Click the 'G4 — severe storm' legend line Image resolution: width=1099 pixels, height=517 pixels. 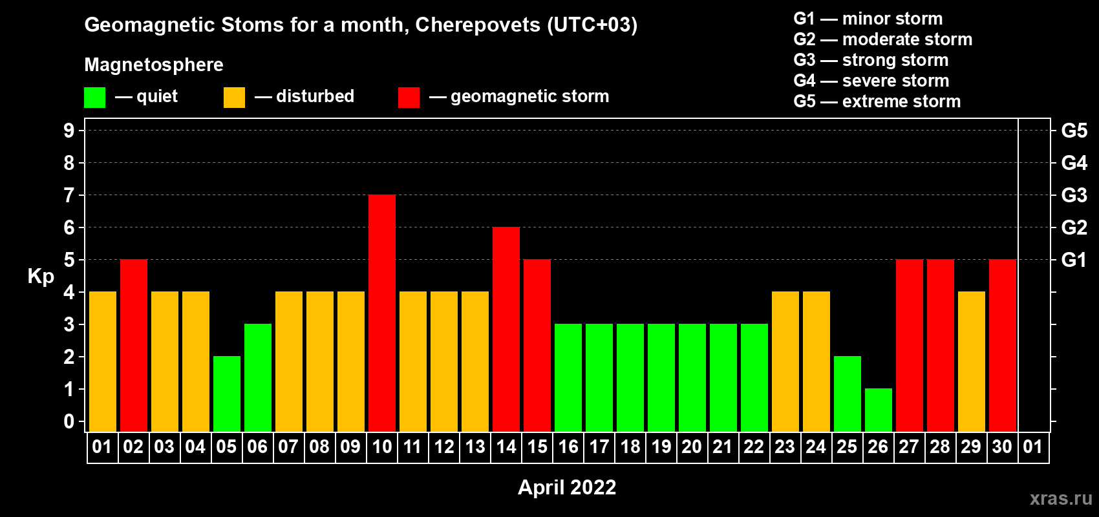(x=871, y=81)
